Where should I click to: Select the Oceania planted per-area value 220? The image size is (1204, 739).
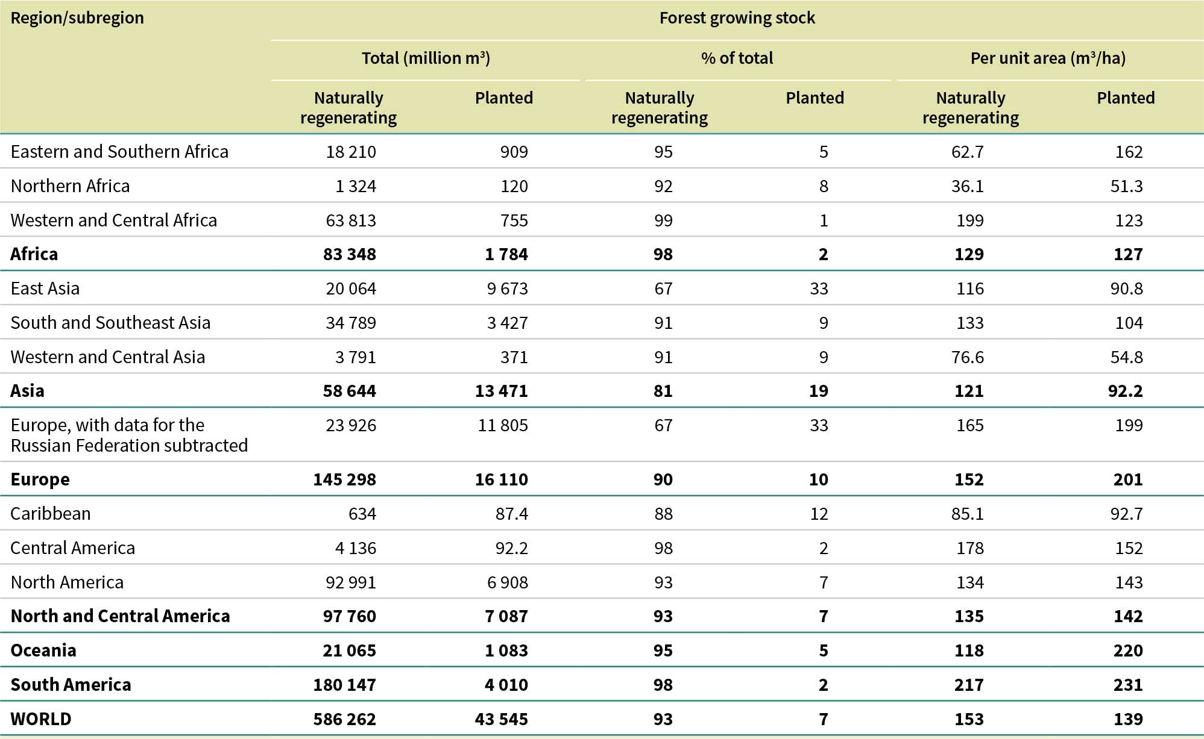pos(1128,650)
